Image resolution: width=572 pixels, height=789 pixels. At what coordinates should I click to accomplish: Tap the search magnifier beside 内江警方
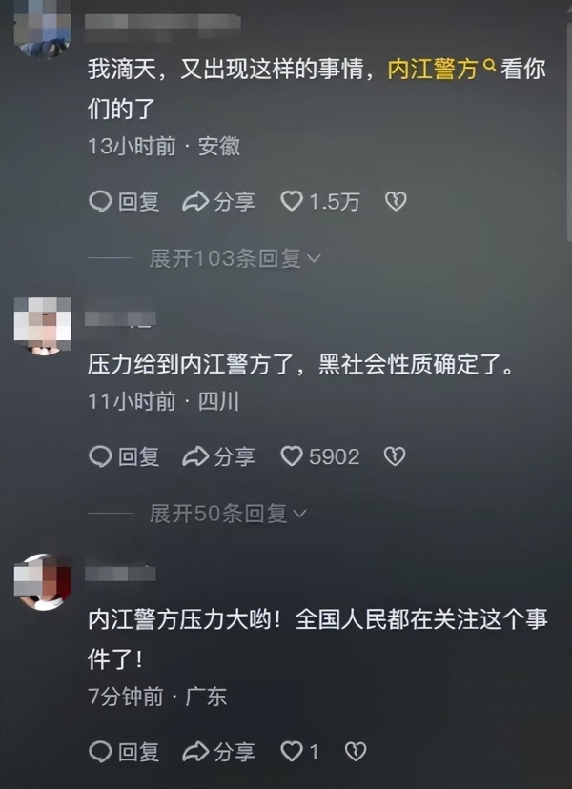click(x=489, y=65)
